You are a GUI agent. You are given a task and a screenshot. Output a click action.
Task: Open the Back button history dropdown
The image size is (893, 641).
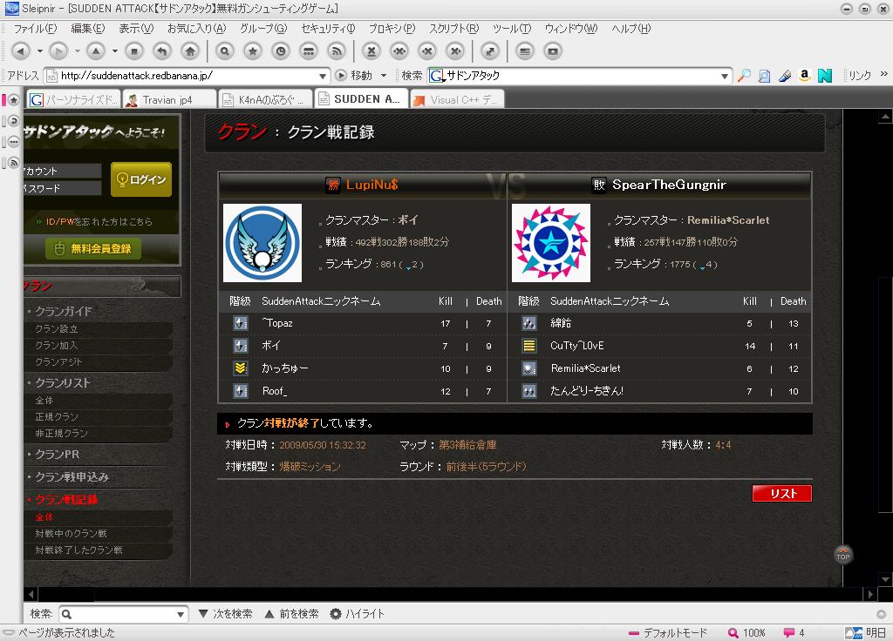[x=40, y=51]
